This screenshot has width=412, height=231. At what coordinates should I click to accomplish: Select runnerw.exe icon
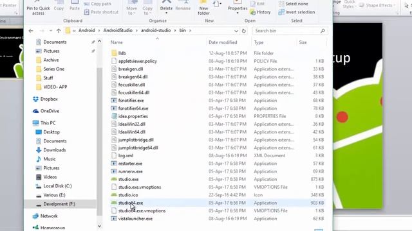[x=114, y=171]
